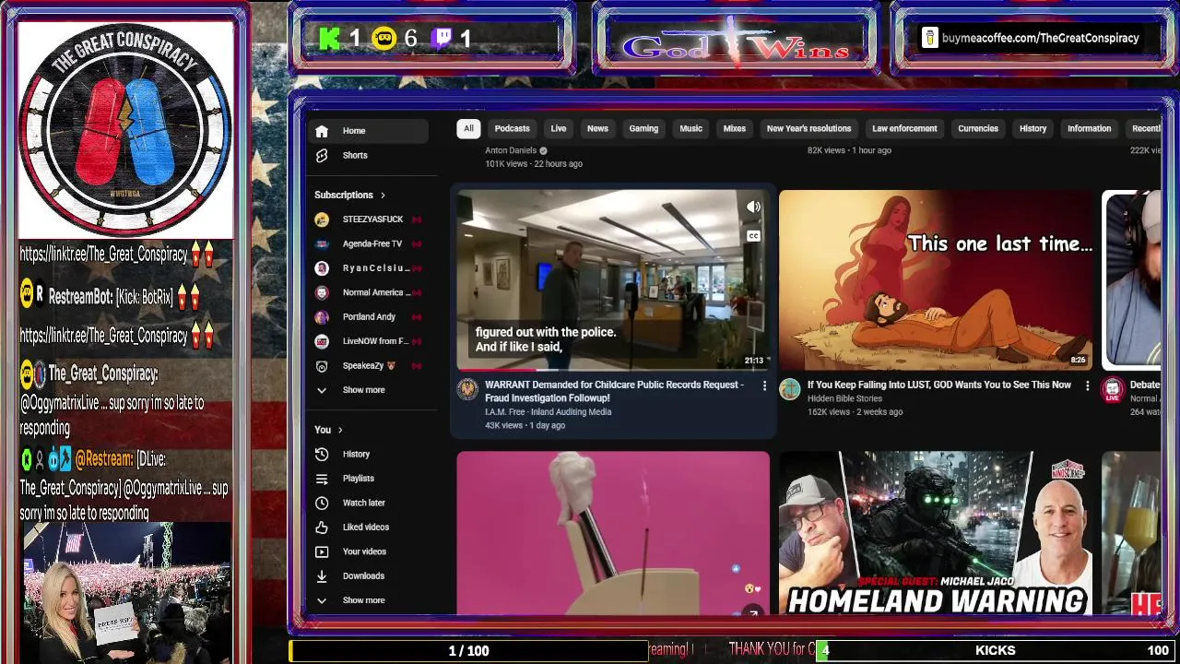Open I.A.M. Free - Inland Auditing Media channel link

coord(548,412)
